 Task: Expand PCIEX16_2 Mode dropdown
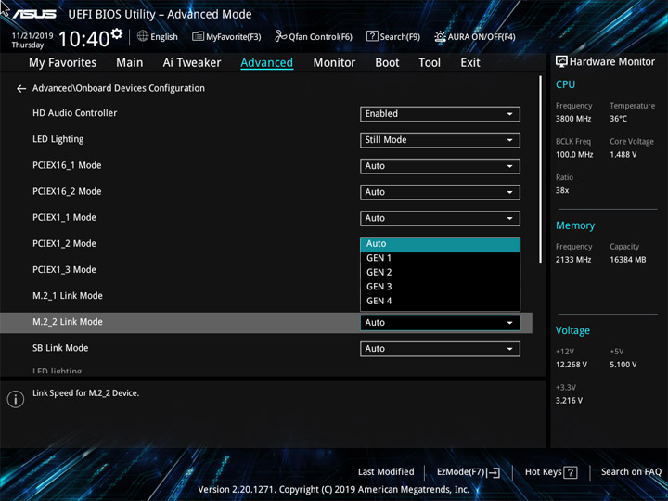point(440,192)
